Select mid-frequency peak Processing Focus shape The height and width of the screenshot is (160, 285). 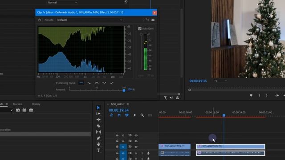(97, 83)
